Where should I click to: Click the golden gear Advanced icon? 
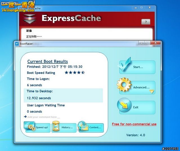[x=124, y=85]
